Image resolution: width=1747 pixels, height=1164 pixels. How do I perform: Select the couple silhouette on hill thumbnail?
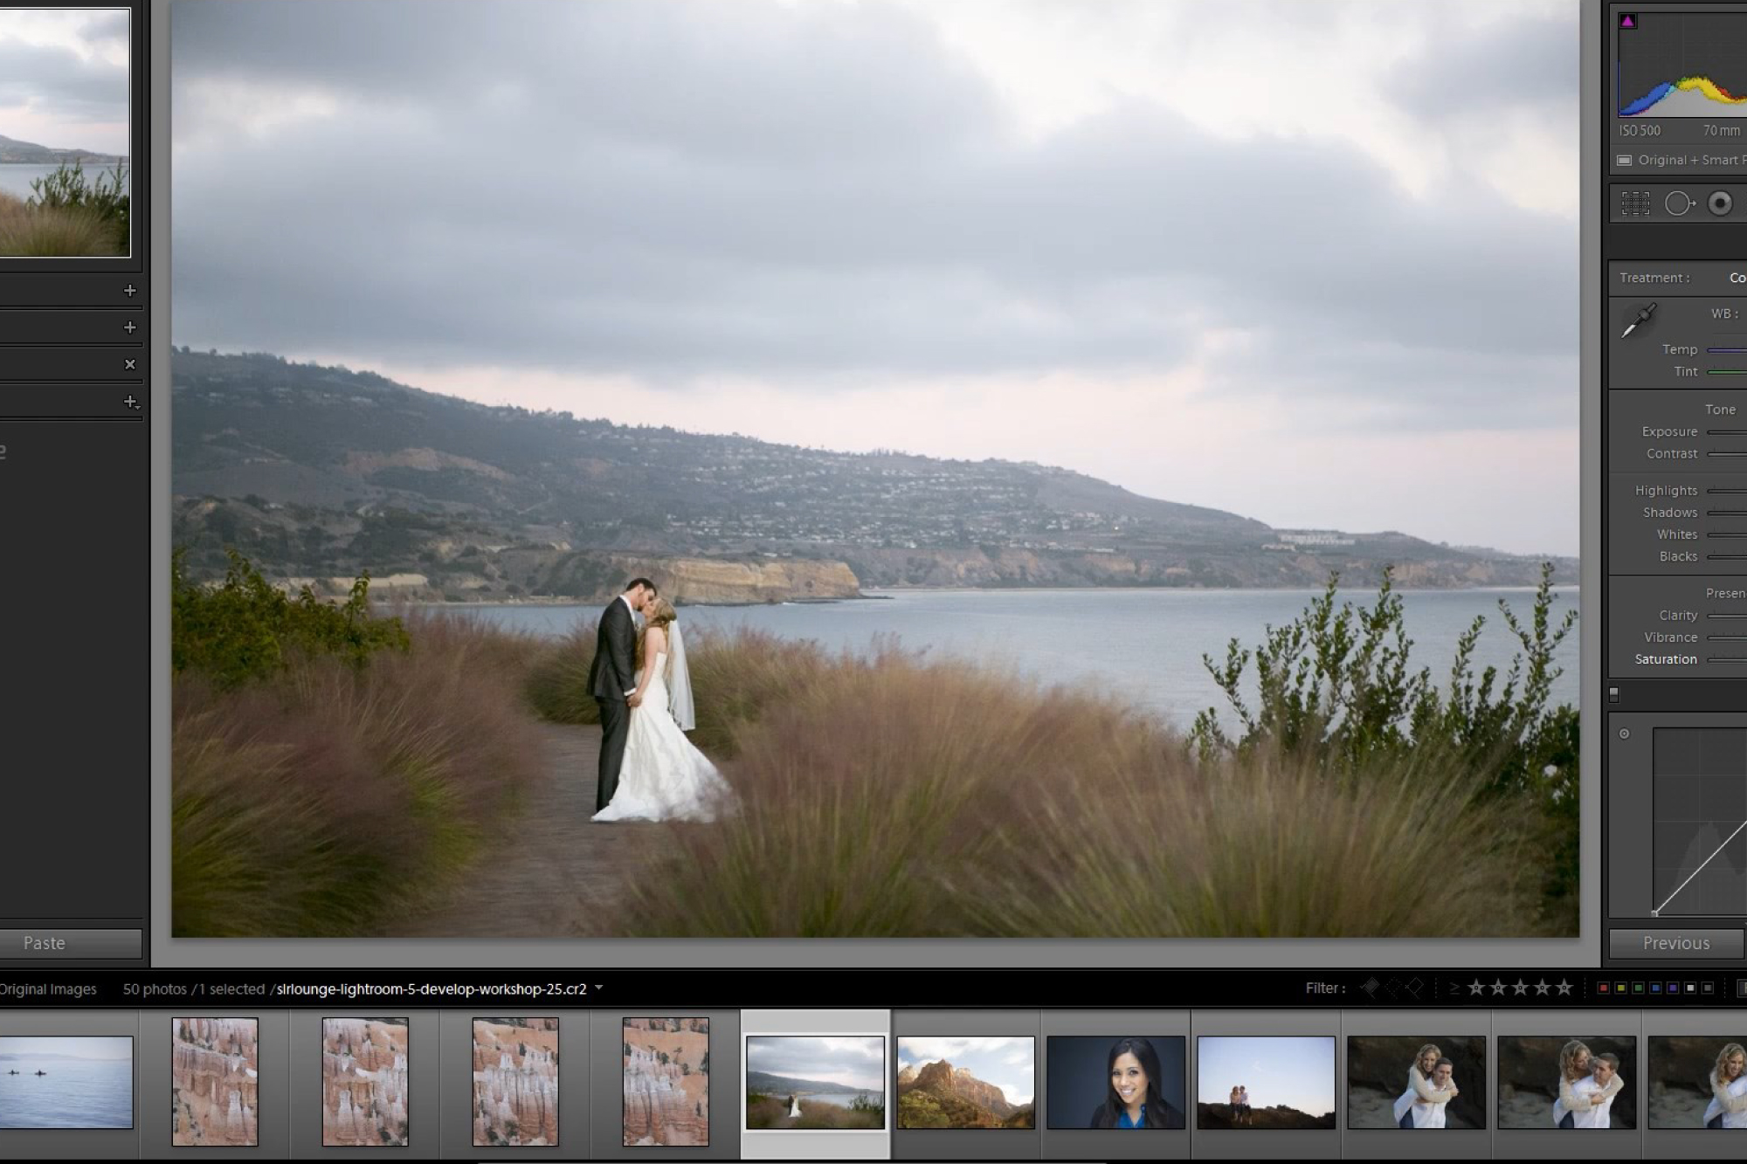(x=1266, y=1082)
